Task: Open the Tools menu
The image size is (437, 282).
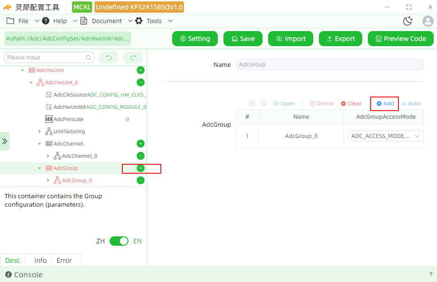Action: click(154, 21)
